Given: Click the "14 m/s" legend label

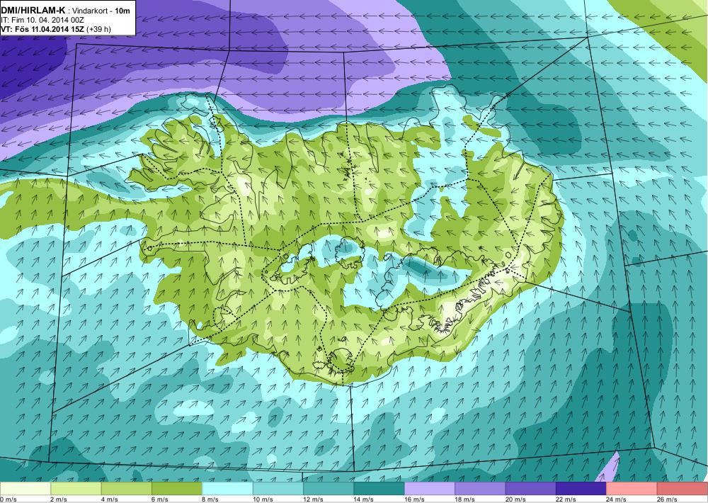Looking at the screenshot, I should [x=364, y=499].
